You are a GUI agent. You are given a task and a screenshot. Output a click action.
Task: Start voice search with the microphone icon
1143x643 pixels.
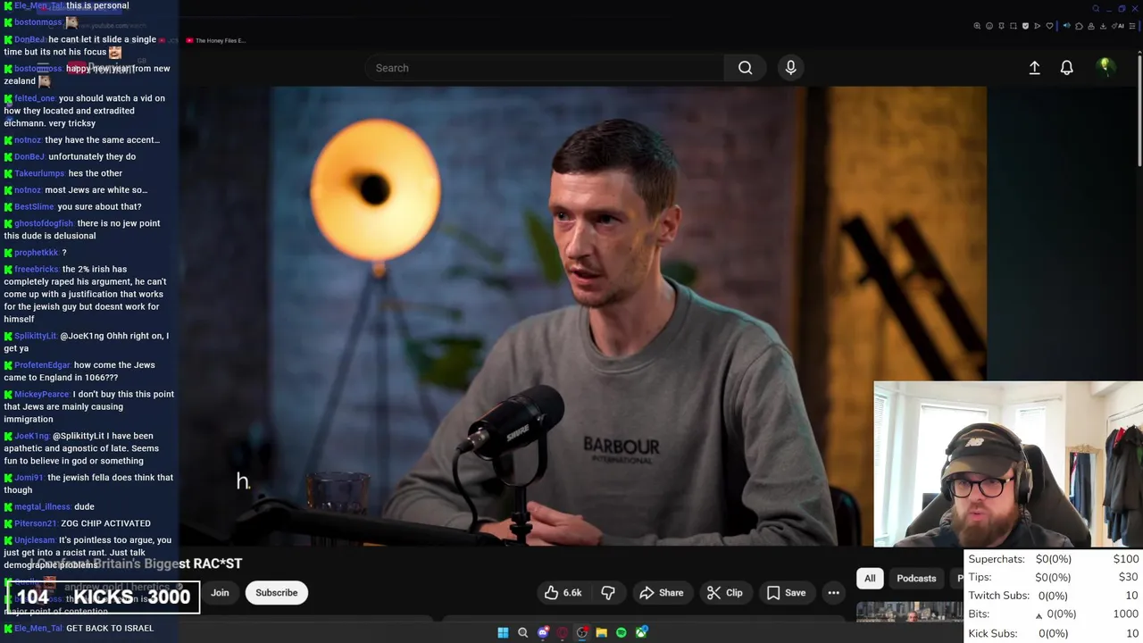point(790,68)
